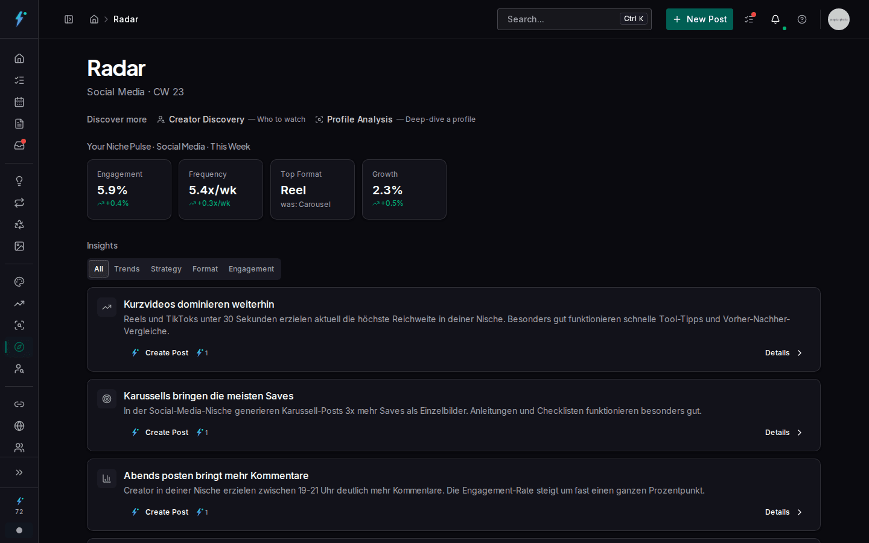Go to the home breadcrumb icon
The height and width of the screenshot is (543, 869).
click(x=94, y=19)
